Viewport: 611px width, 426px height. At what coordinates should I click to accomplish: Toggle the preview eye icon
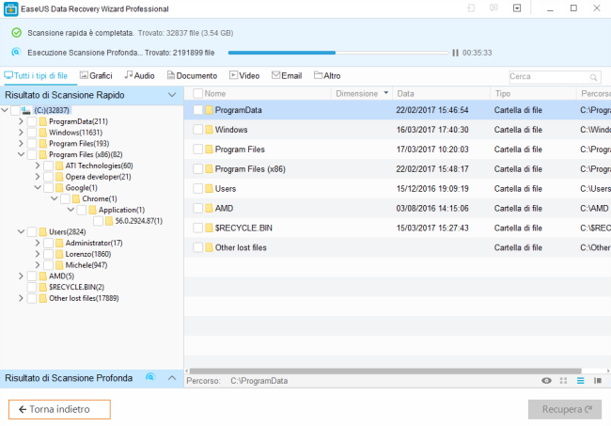tap(546, 381)
